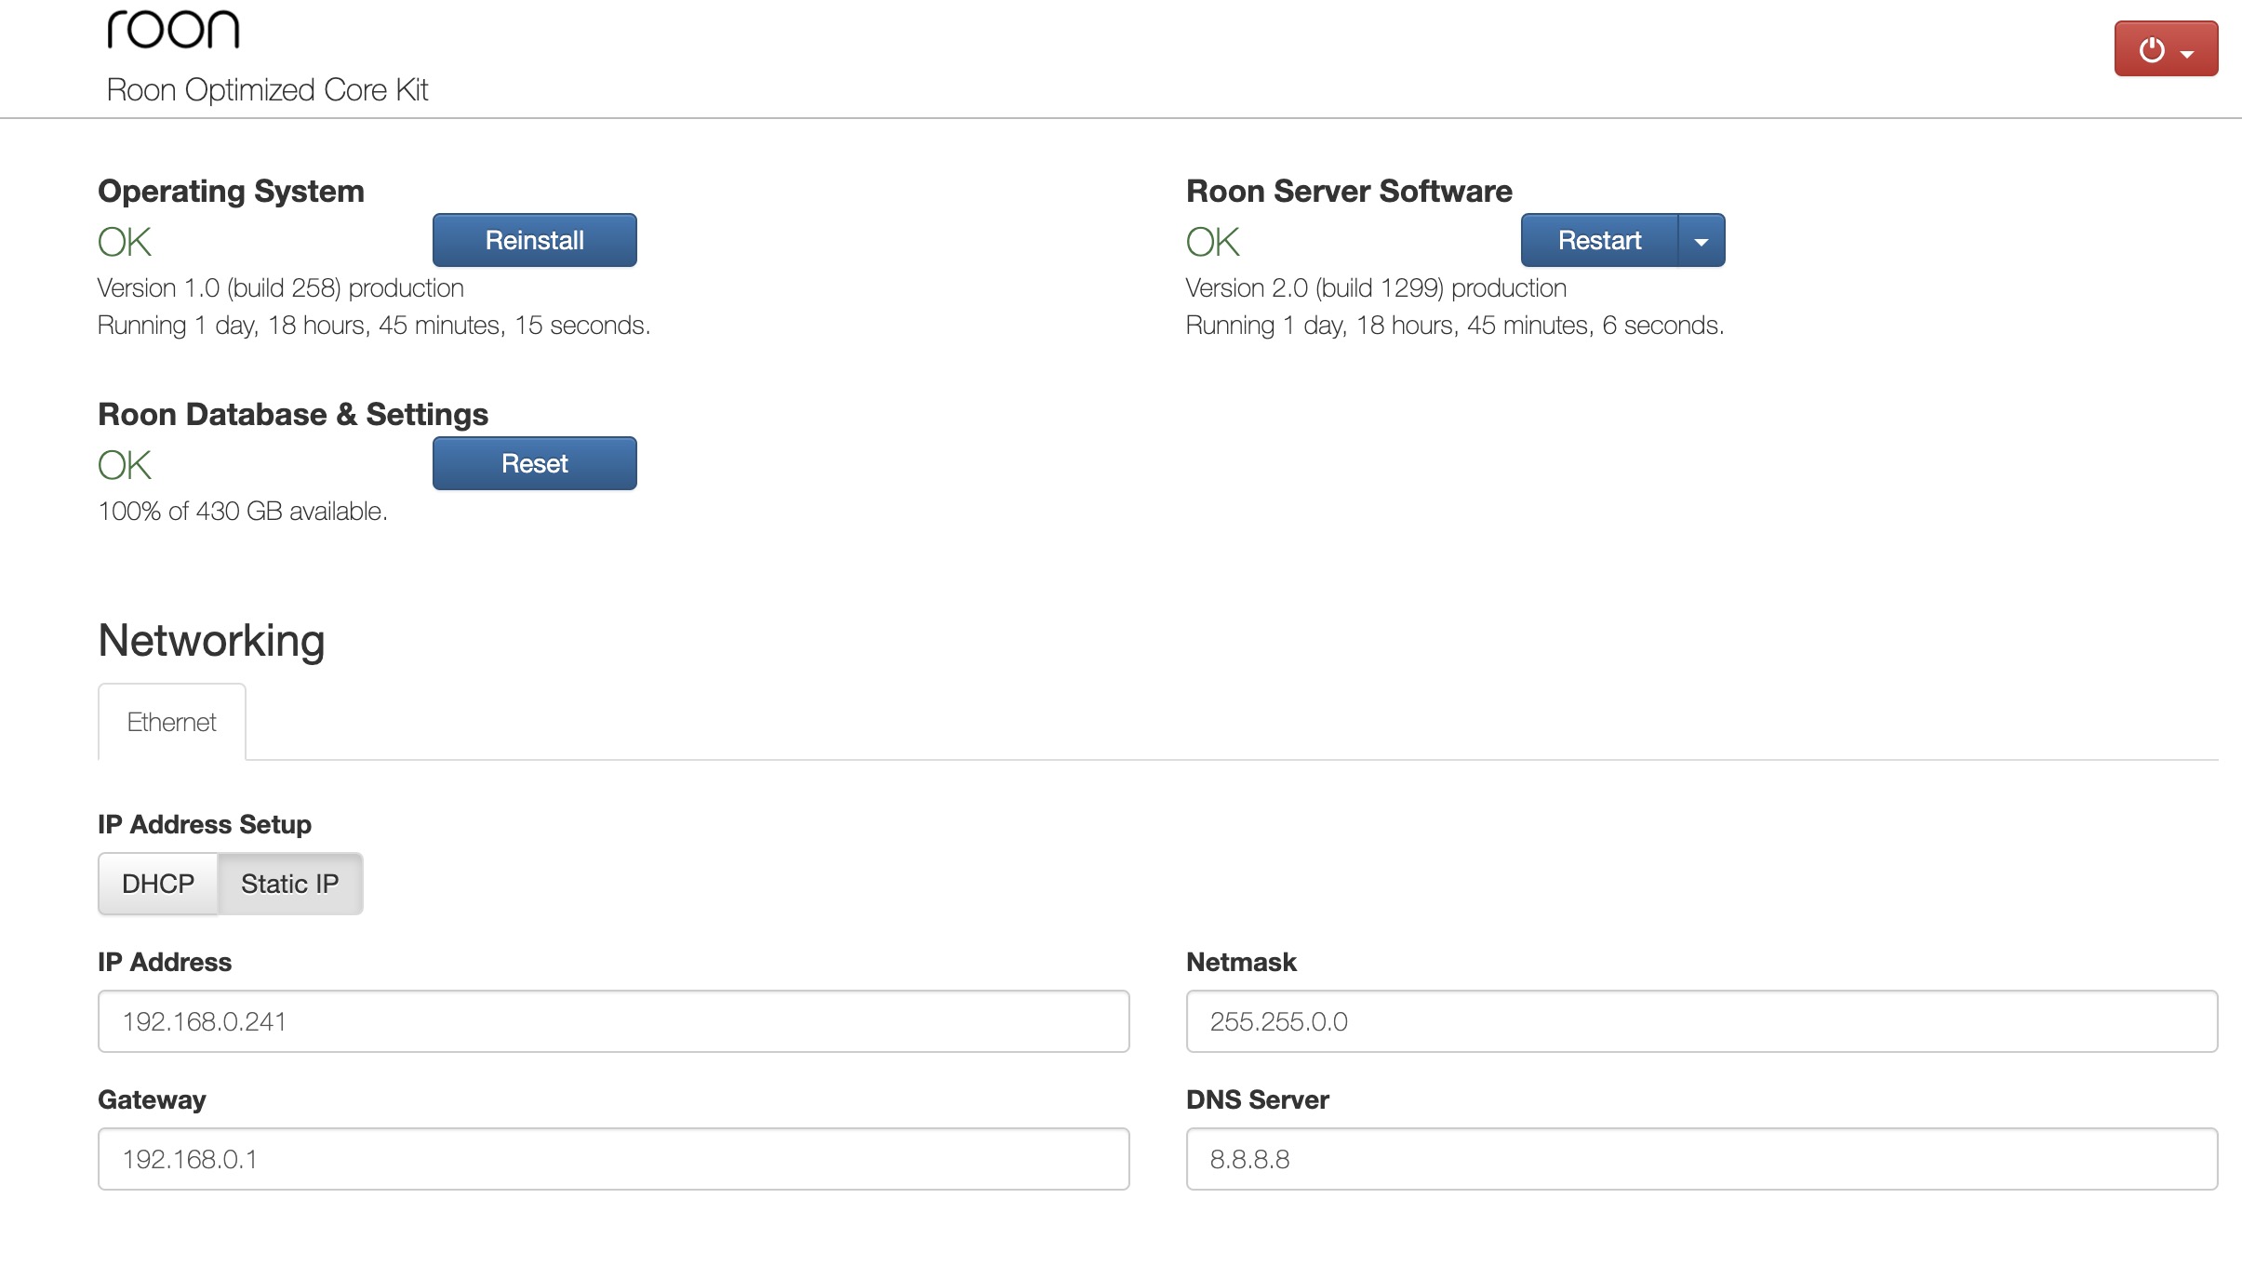Click 'Version 2.0 (build 1299) production' text
This screenshot has height=1265, width=2242.
[1376, 288]
